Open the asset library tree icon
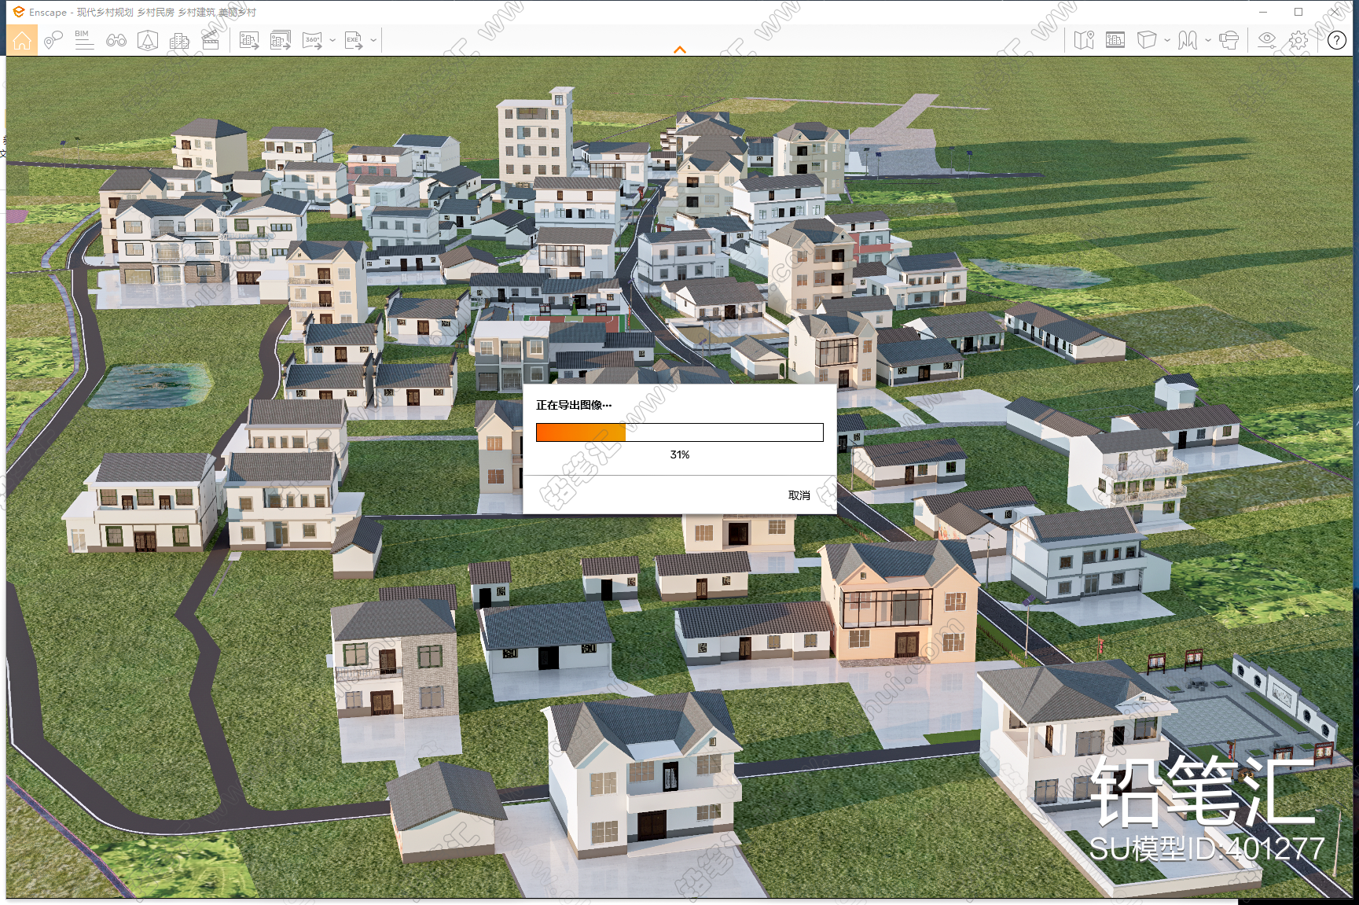Screen dimensions: 1359x905 (x=148, y=40)
